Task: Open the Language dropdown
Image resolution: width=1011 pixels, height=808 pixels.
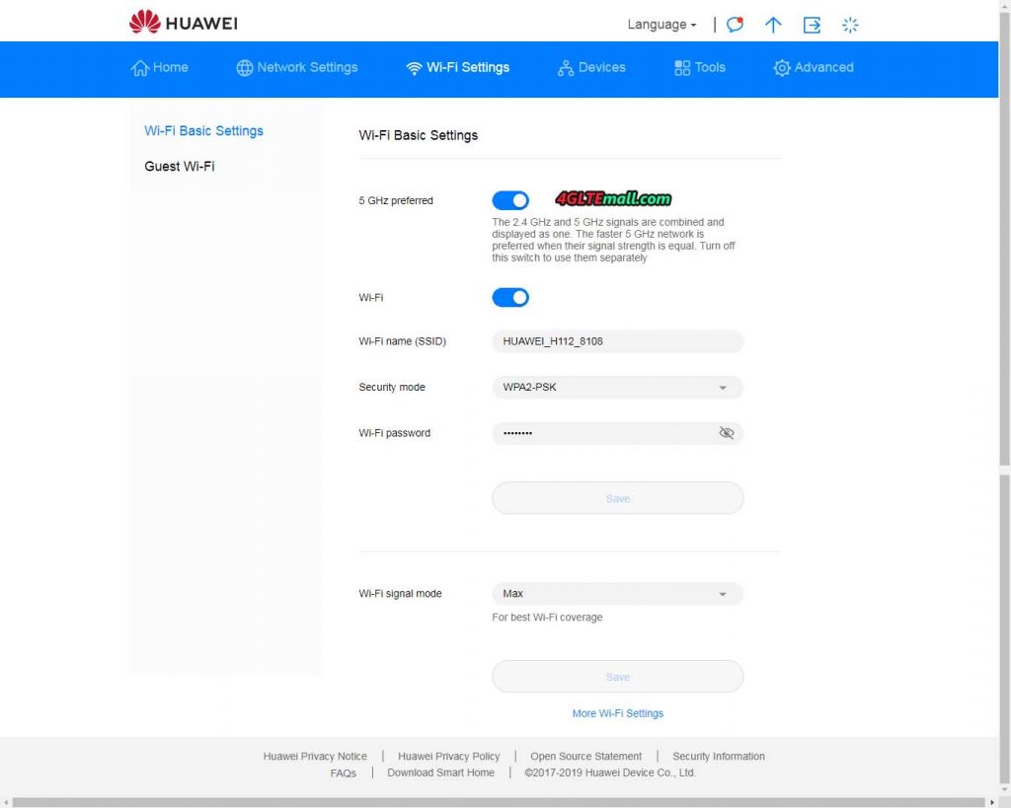Action: pos(661,24)
